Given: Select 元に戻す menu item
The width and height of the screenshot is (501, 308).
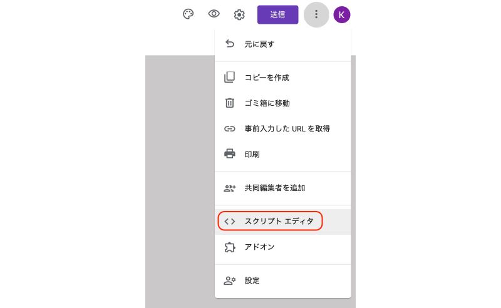Looking at the screenshot, I should (x=283, y=44).
